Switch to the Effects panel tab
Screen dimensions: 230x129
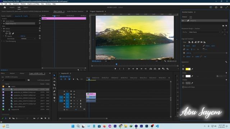(3, 73)
